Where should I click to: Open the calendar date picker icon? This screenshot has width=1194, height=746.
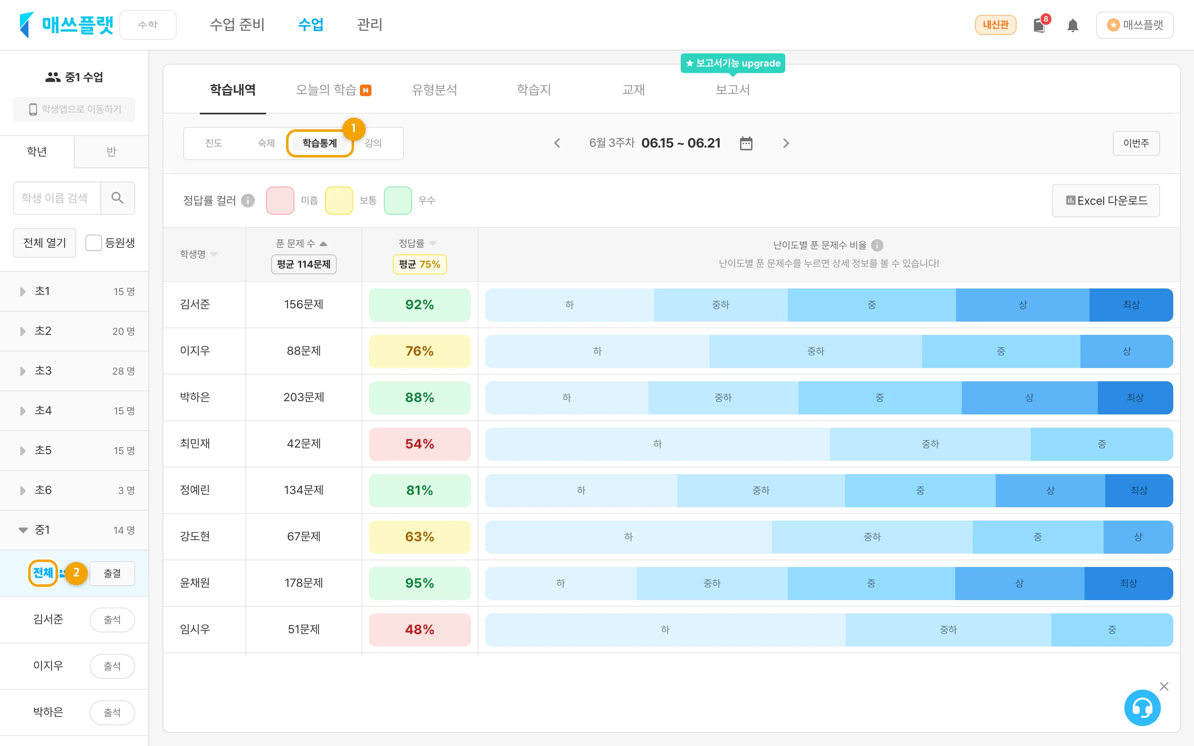point(746,143)
